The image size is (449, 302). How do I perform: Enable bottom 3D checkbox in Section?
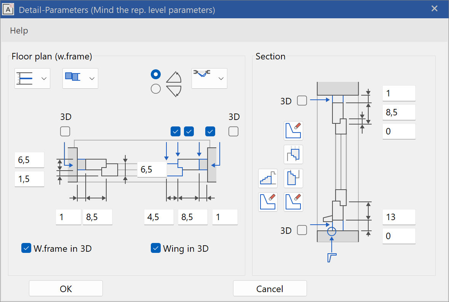point(302,230)
